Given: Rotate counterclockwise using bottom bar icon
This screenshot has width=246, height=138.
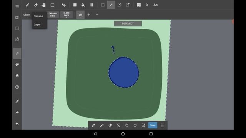Looking at the screenshot, I should (127, 125).
